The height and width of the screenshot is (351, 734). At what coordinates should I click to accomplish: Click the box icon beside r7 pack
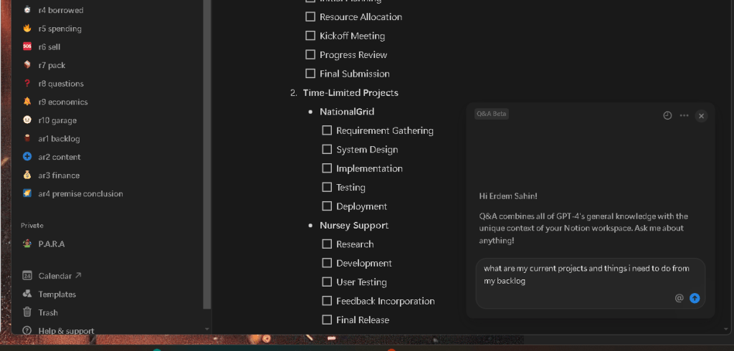[27, 64]
